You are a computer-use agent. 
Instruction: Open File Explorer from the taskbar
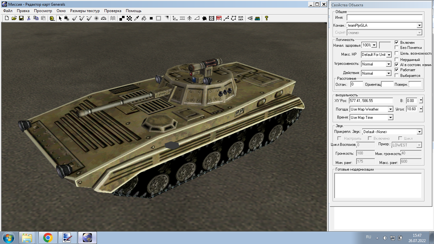(x=27, y=238)
